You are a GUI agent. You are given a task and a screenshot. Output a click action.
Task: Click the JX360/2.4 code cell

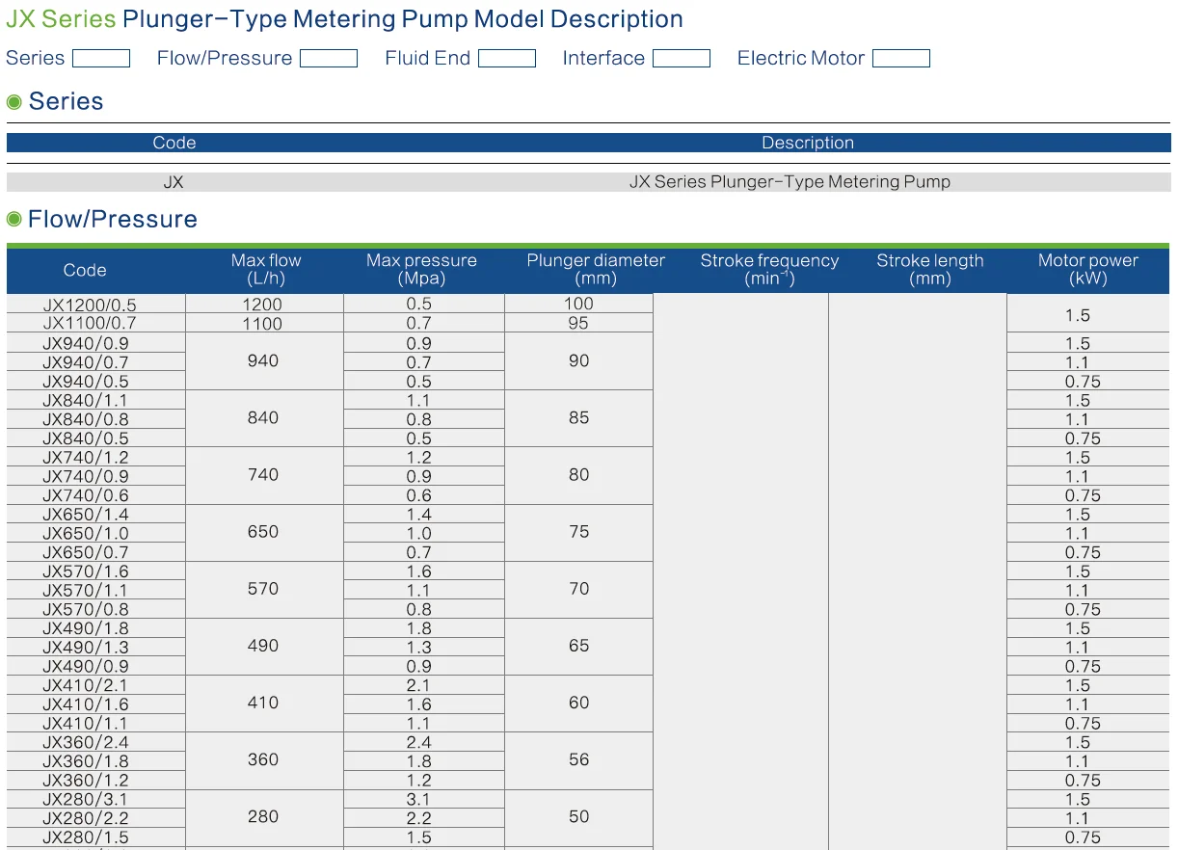click(96, 742)
